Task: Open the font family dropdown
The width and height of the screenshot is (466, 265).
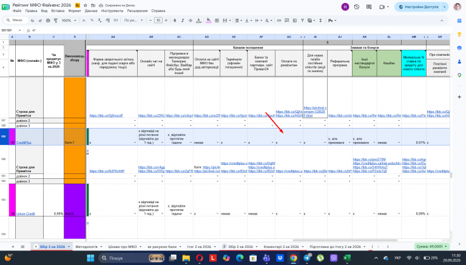Action: click(133, 21)
